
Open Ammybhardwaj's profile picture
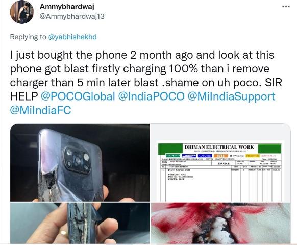click(x=22, y=12)
